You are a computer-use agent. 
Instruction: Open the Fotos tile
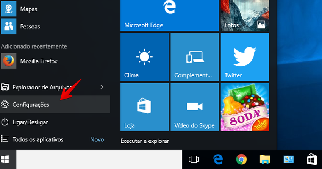point(245,16)
